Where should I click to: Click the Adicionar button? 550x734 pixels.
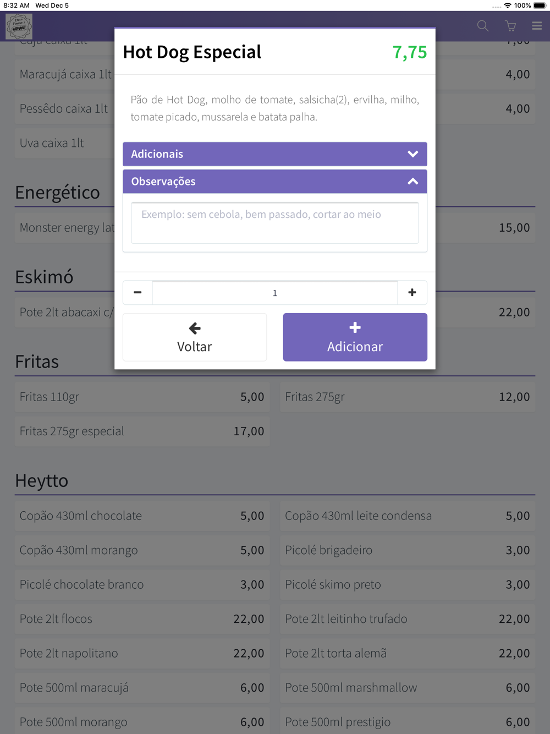[355, 337]
